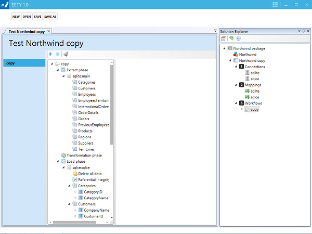Click the Delete all data icon

coord(75,174)
